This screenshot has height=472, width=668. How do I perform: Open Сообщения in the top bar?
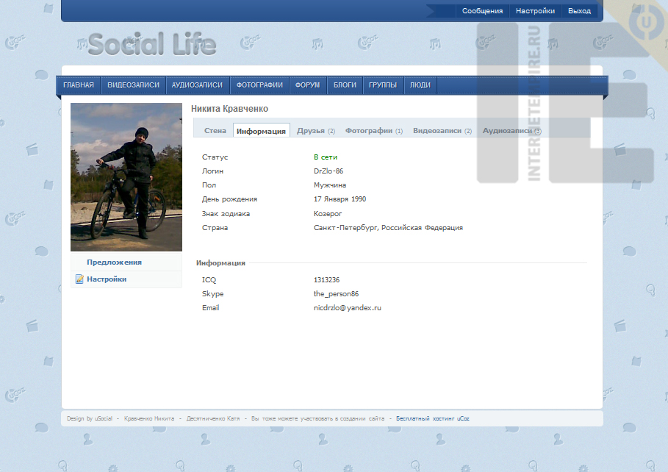coord(482,11)
